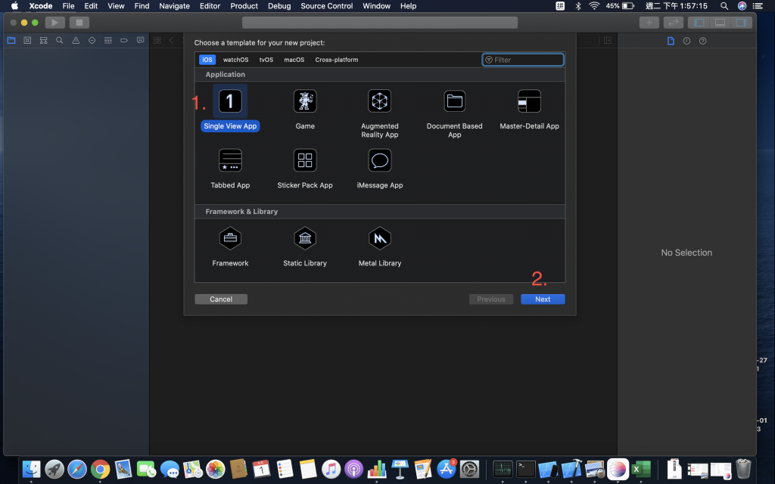This screenshot has width=775, height=484.
Task: Open the Source Control menu
Action: tap(327, 6)
